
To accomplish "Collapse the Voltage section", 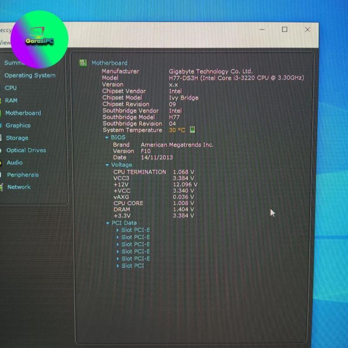I will tap(107, 165).
